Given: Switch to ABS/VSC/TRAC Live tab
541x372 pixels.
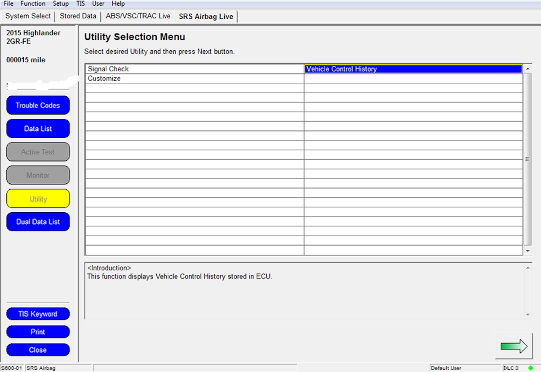Looking at the screenshot, I should (x=138, y=16).
